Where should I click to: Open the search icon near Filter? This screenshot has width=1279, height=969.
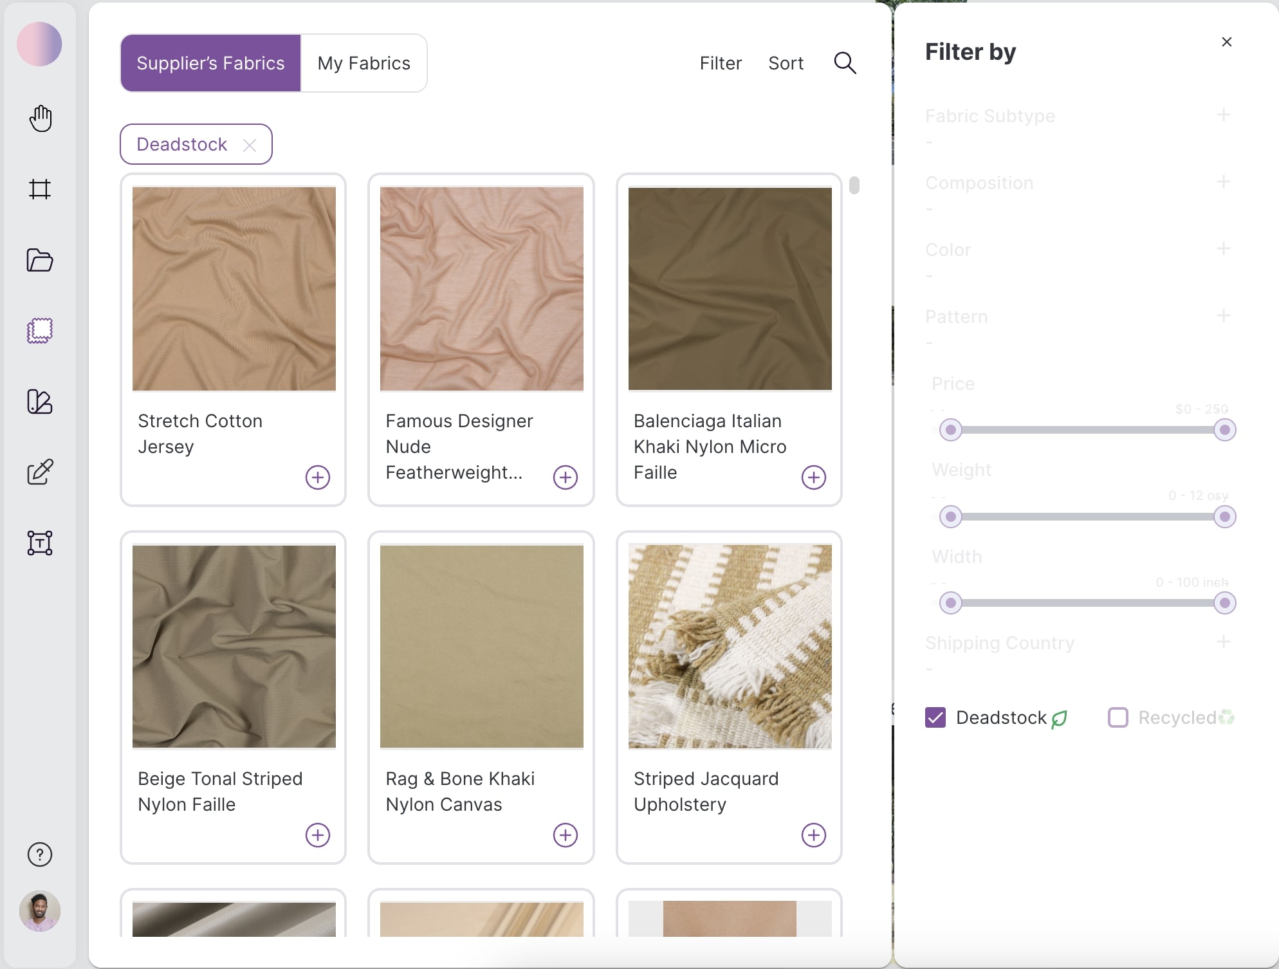click(845, 62)
